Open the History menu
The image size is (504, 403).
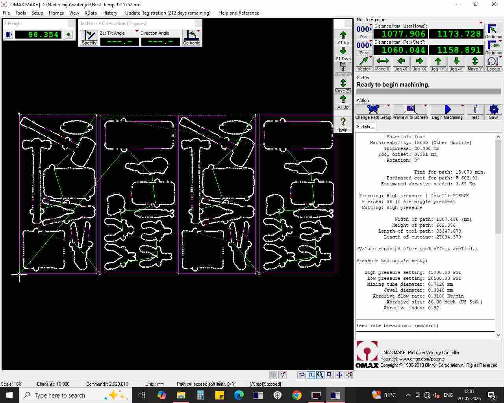(109, 13)
